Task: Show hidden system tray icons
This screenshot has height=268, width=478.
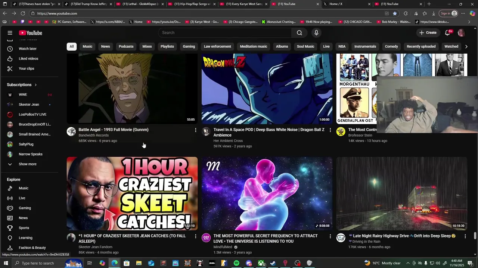Action: pos(408,263)
